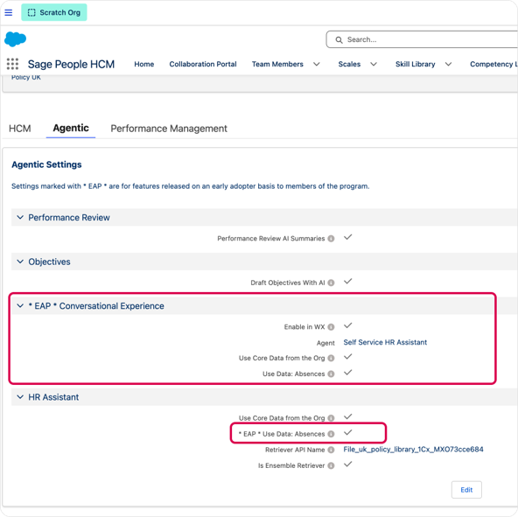Collapse the Performance Review section
Image resolution: width=518 pixels, height=517 pixels.
(x=20, y=217)
